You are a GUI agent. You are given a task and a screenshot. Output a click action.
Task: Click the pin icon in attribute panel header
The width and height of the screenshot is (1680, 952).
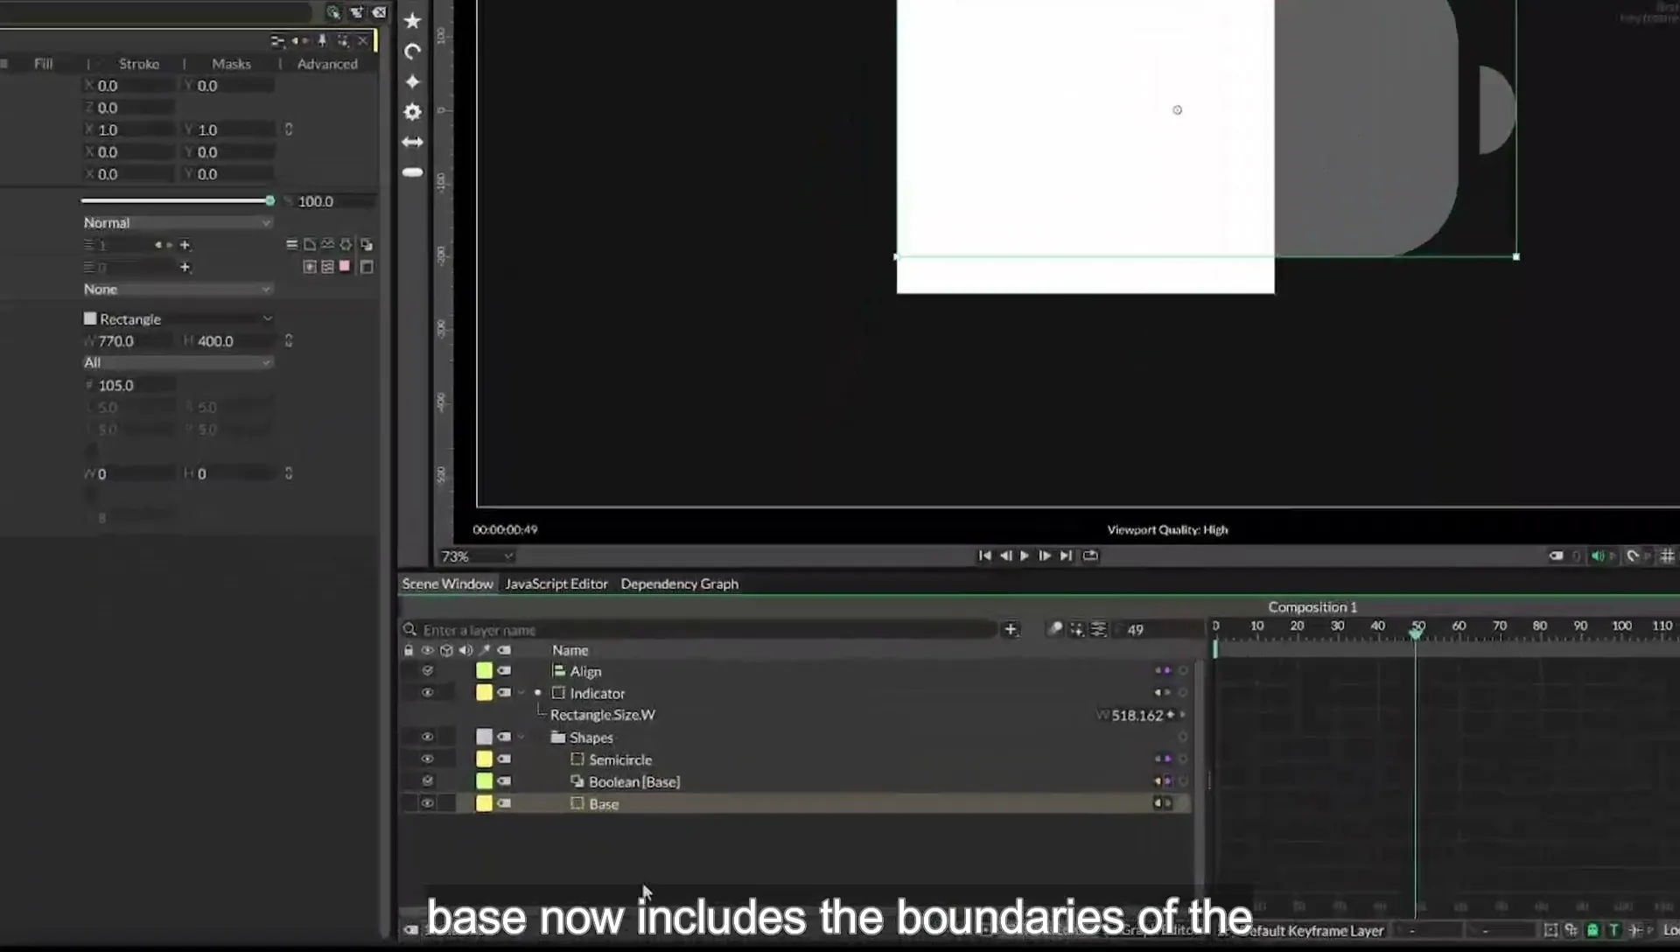[x=322, y=40]
